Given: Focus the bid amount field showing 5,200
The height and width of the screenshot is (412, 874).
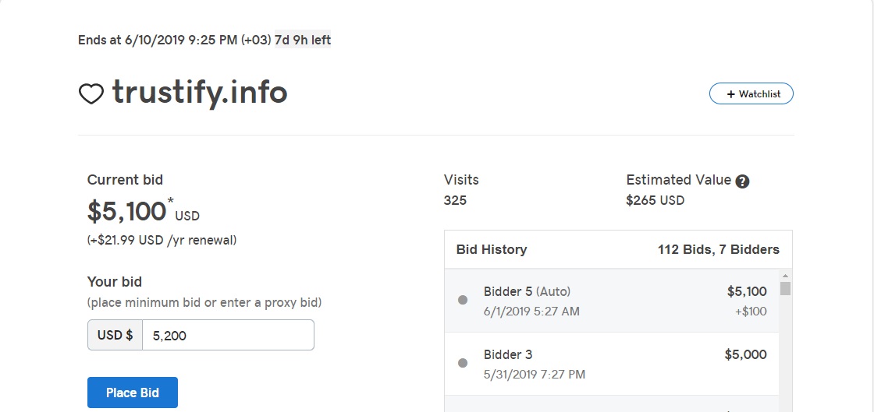Looking at the screenshot, I should click(228, 335).
